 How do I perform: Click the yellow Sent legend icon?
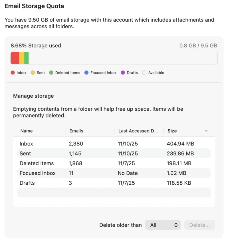click(33, 72)
